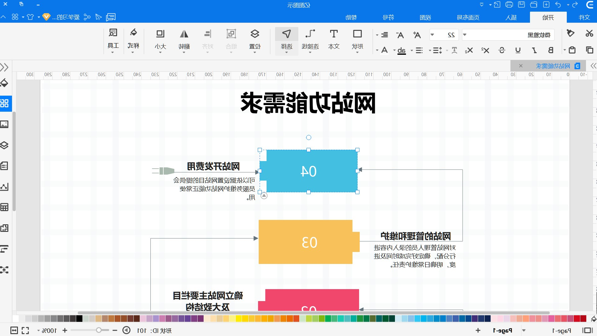Click the zoom in plus button
Screen dimensions: 597x336
point(65,330)
